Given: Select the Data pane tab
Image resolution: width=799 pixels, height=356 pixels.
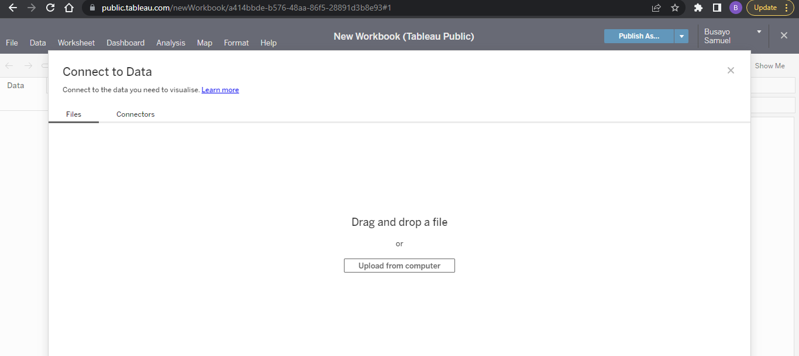Looking at the screenshot, I should pyautogui.click(x=16, y=85).
